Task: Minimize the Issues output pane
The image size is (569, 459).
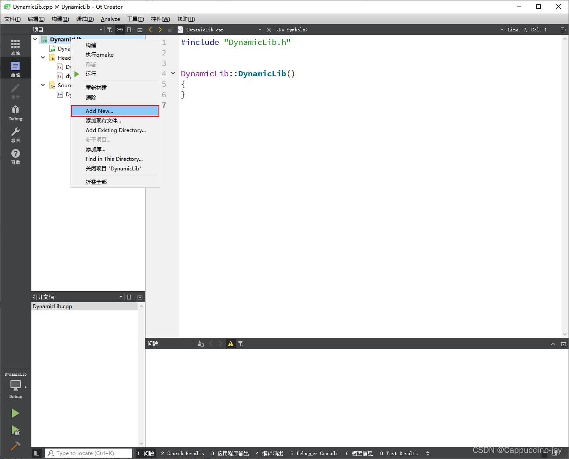Action: [563, 344]
